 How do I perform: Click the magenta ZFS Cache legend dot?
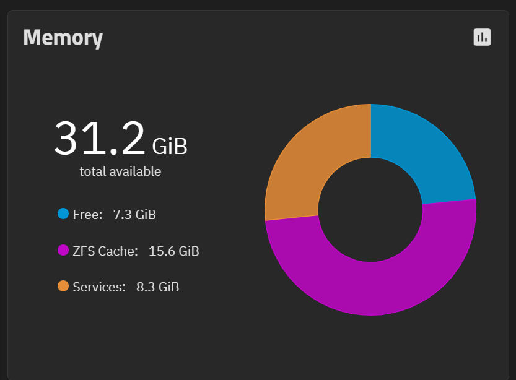coord(63,250)
